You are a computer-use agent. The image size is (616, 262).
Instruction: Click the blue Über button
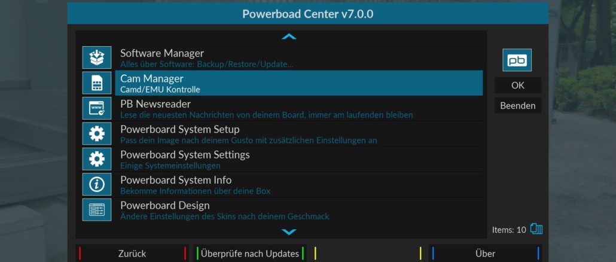[485, 254]
